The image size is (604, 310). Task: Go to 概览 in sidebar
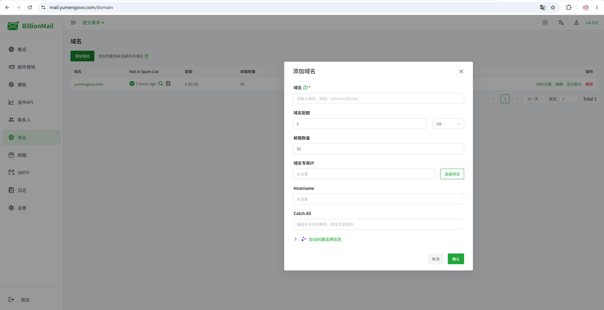(32, 50)
